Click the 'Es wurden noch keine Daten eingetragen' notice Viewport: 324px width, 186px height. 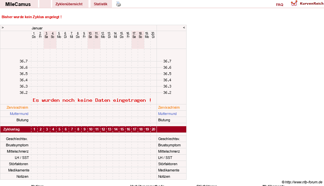[92, 100]
